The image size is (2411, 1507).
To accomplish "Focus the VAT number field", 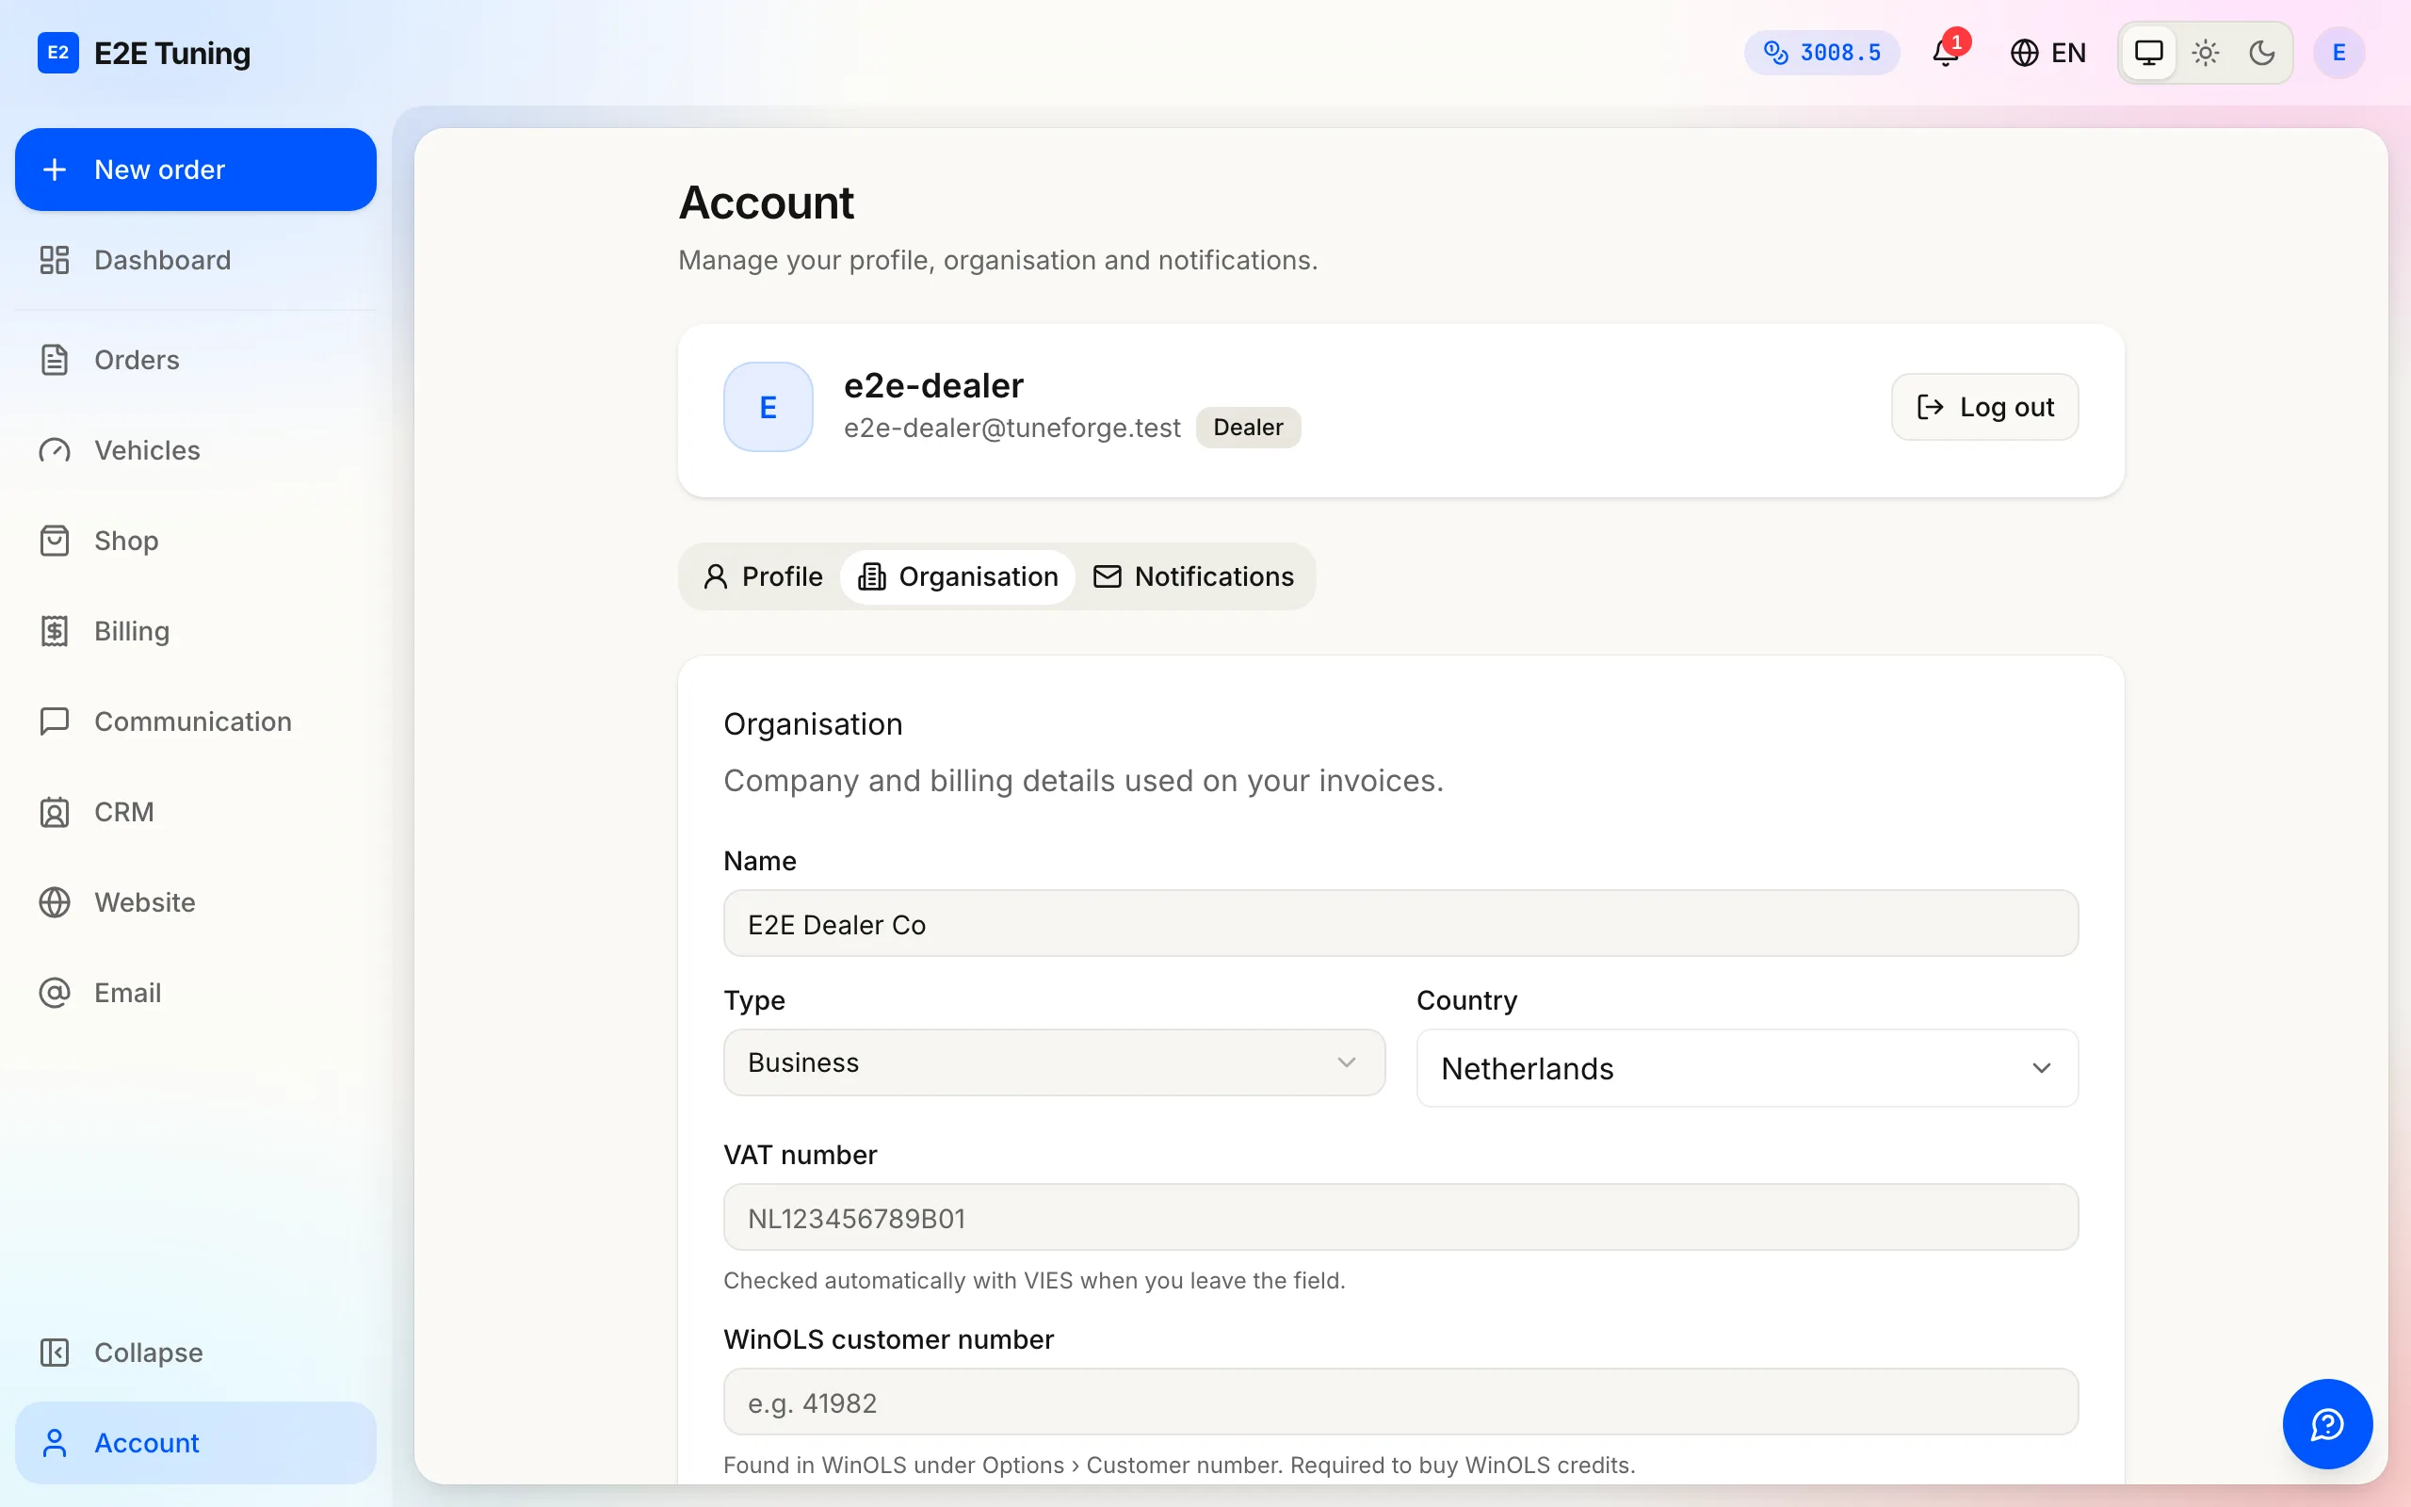I will click(1400, 1218).
